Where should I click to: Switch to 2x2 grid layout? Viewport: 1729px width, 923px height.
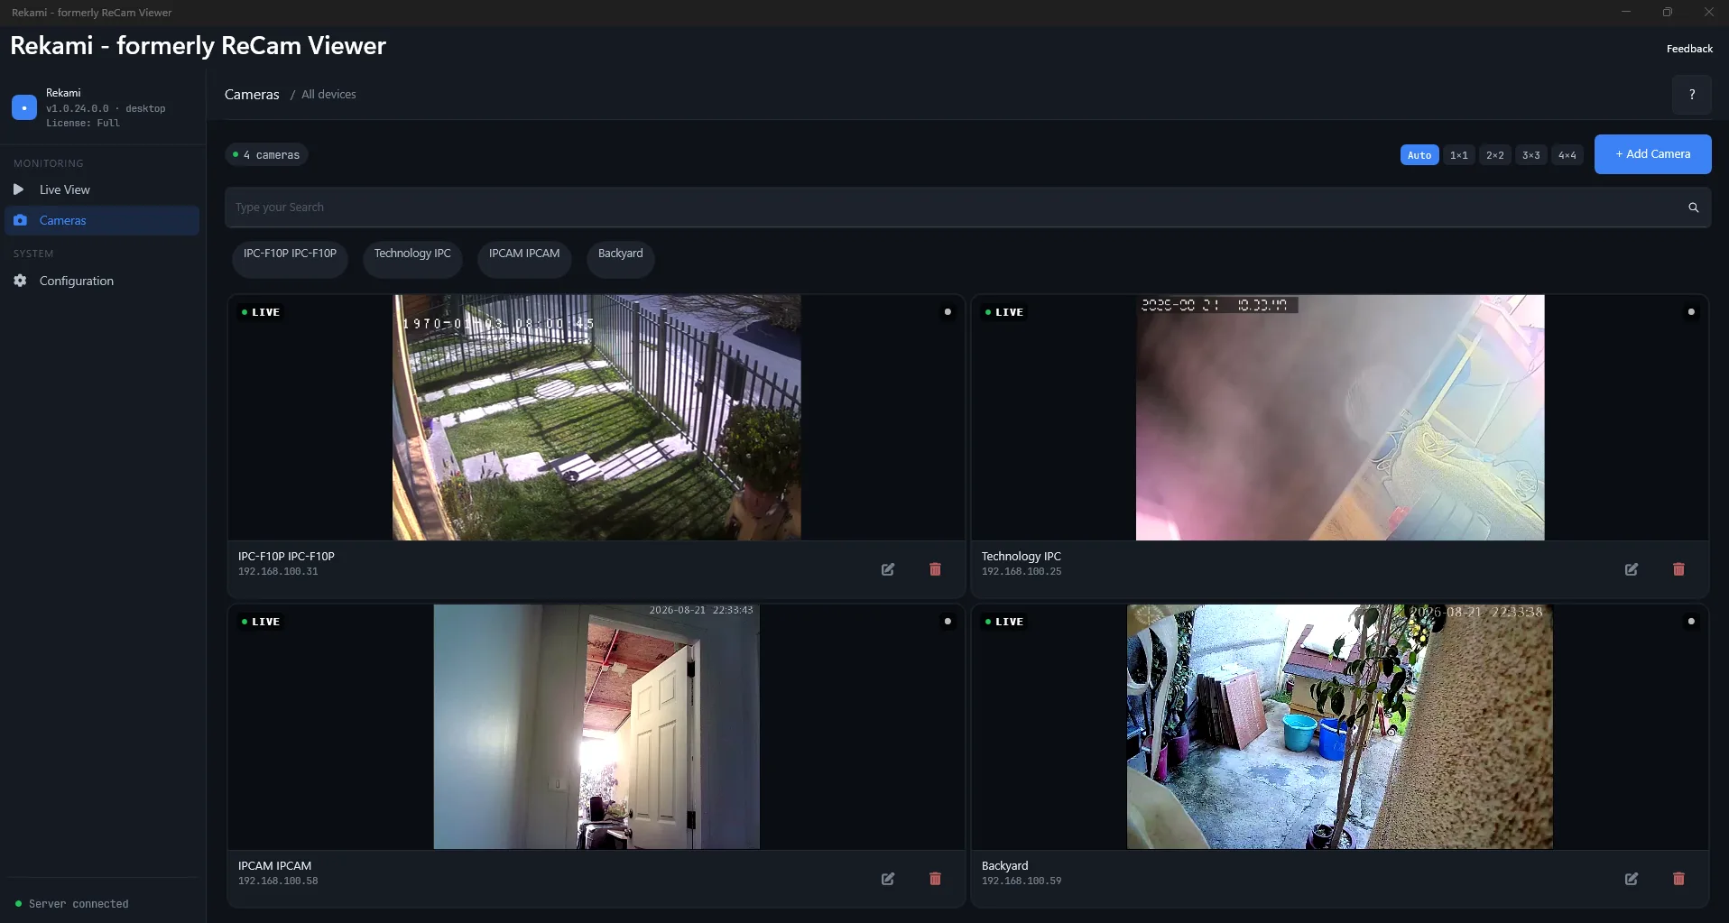tap(1495, 155)
